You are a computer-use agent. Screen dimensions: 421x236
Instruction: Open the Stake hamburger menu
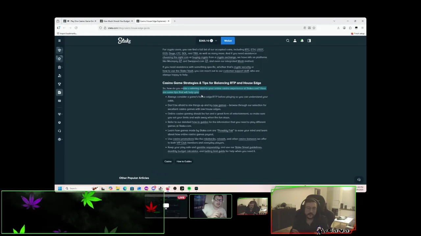click(x=59, y=41)
